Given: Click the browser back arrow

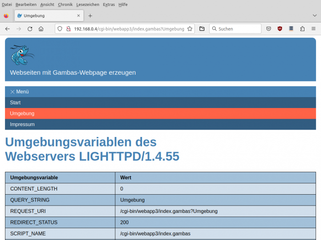Looking at the screenshot, I should tap(7, 29).
